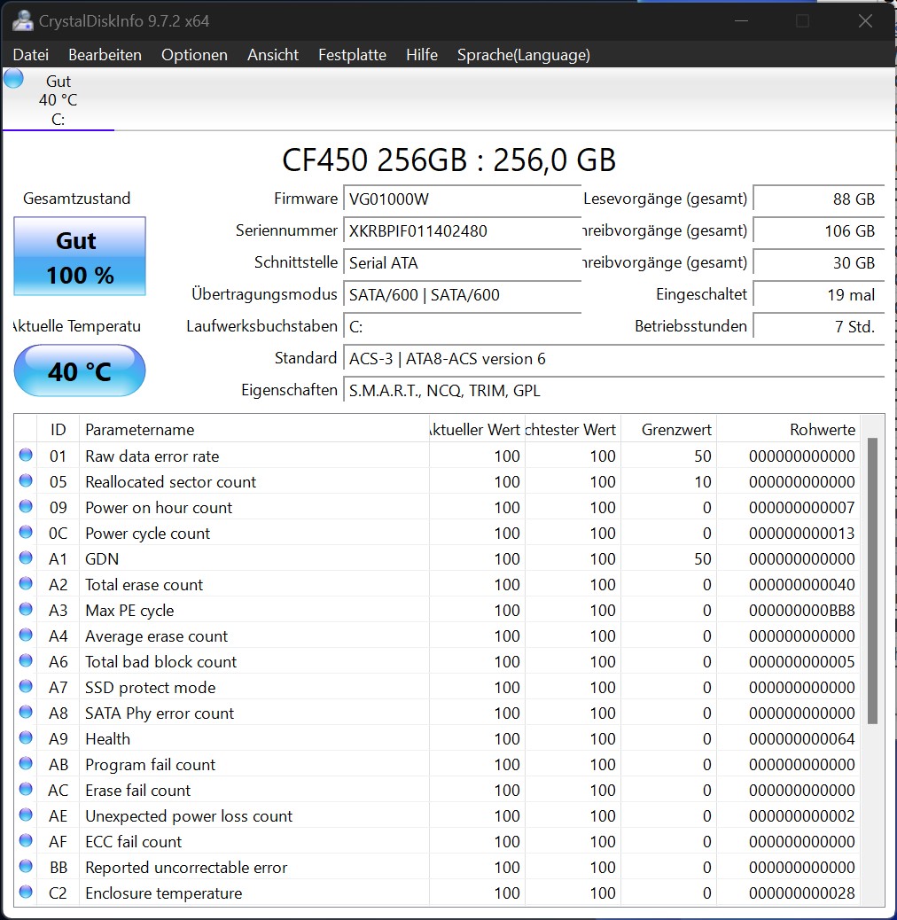Open the Datei menu
The image size is (897, 920).
(x=30, y=55)
